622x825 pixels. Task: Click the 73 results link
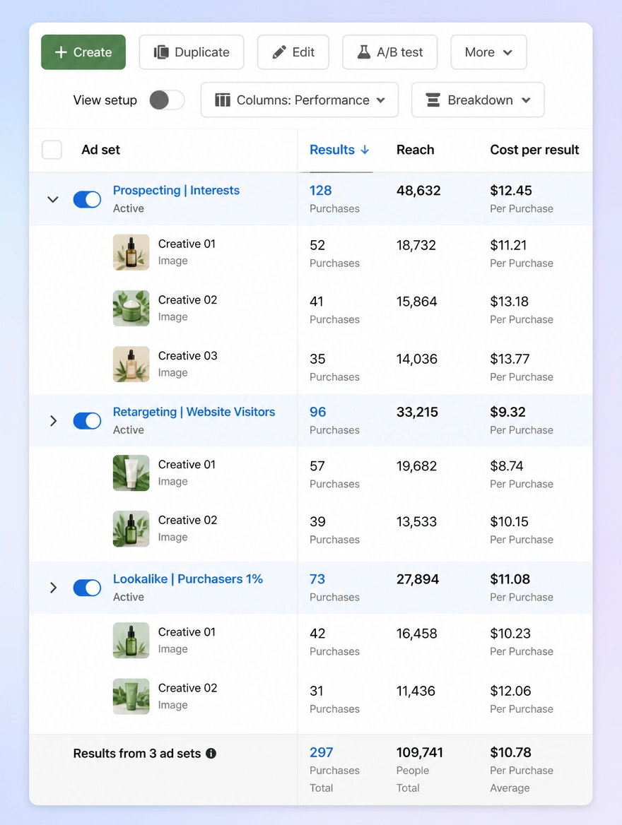coord(317,579)
